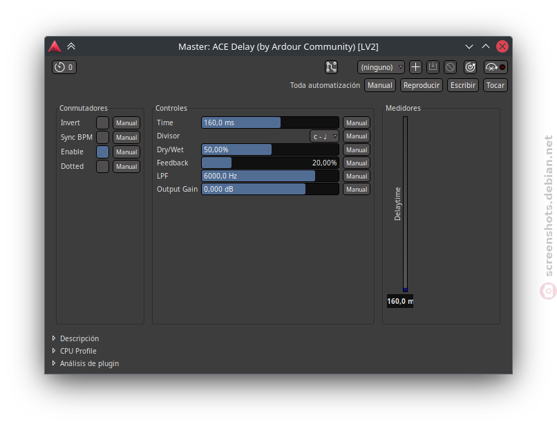The height and width of the screenshot is (427, 557).
Task: Open Manual automation menu for Enable
Action: [126, 152]
